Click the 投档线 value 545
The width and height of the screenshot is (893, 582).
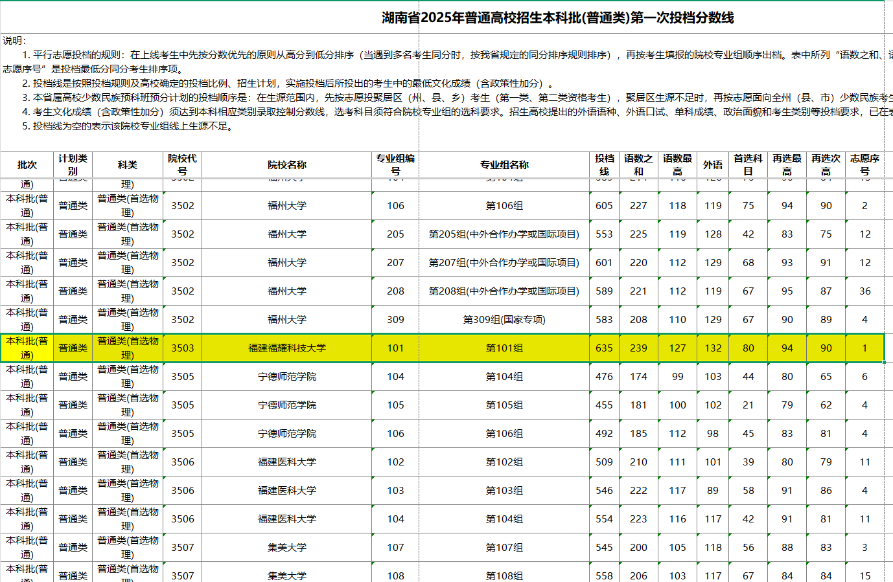coord(604,548)
